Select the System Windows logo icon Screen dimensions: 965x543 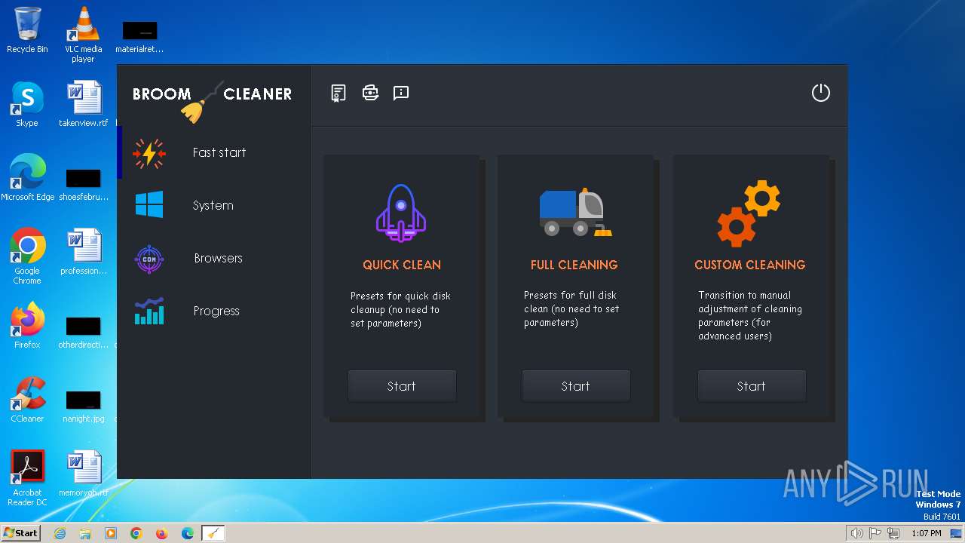149,204
